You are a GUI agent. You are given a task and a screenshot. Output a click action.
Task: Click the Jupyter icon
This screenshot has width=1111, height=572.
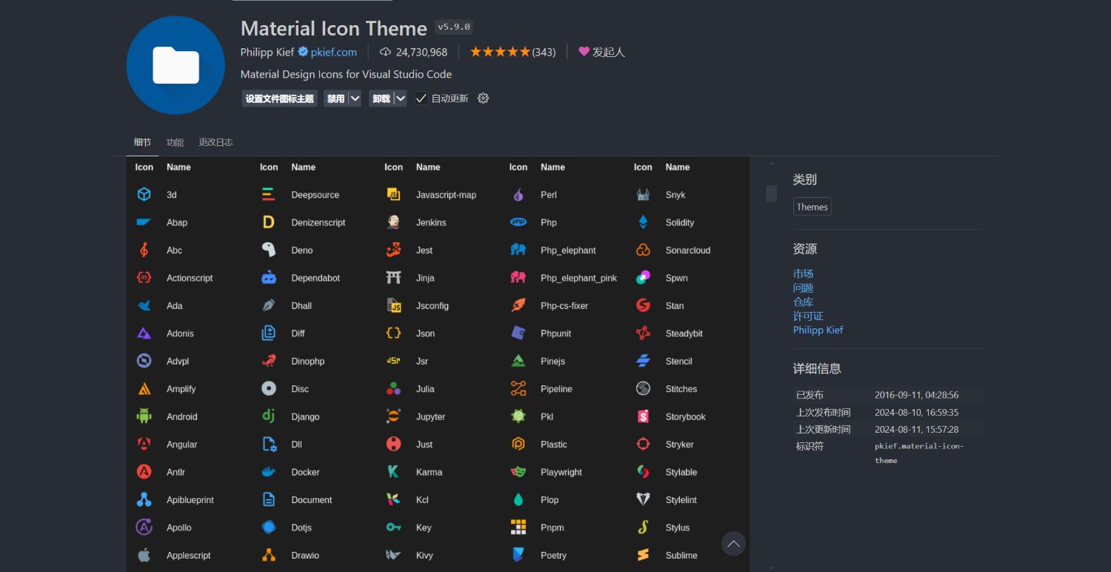(x=393, y=416)
